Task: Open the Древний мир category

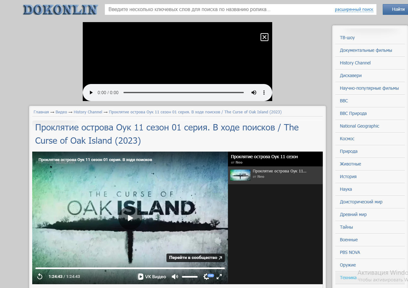Action: pyautogui.click(x=353, y=214)
